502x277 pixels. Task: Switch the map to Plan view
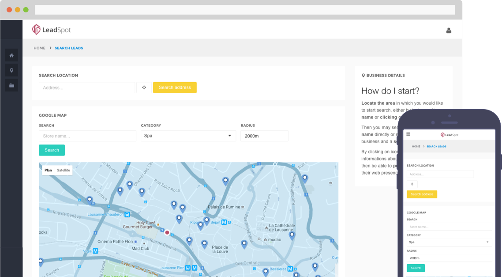[49, 170]
